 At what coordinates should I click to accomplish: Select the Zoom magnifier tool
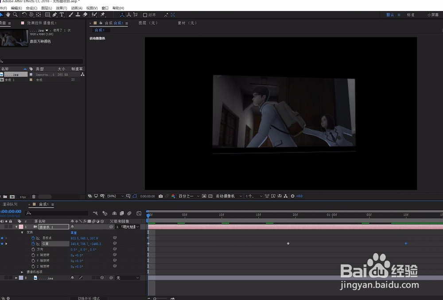click(15, 15)
